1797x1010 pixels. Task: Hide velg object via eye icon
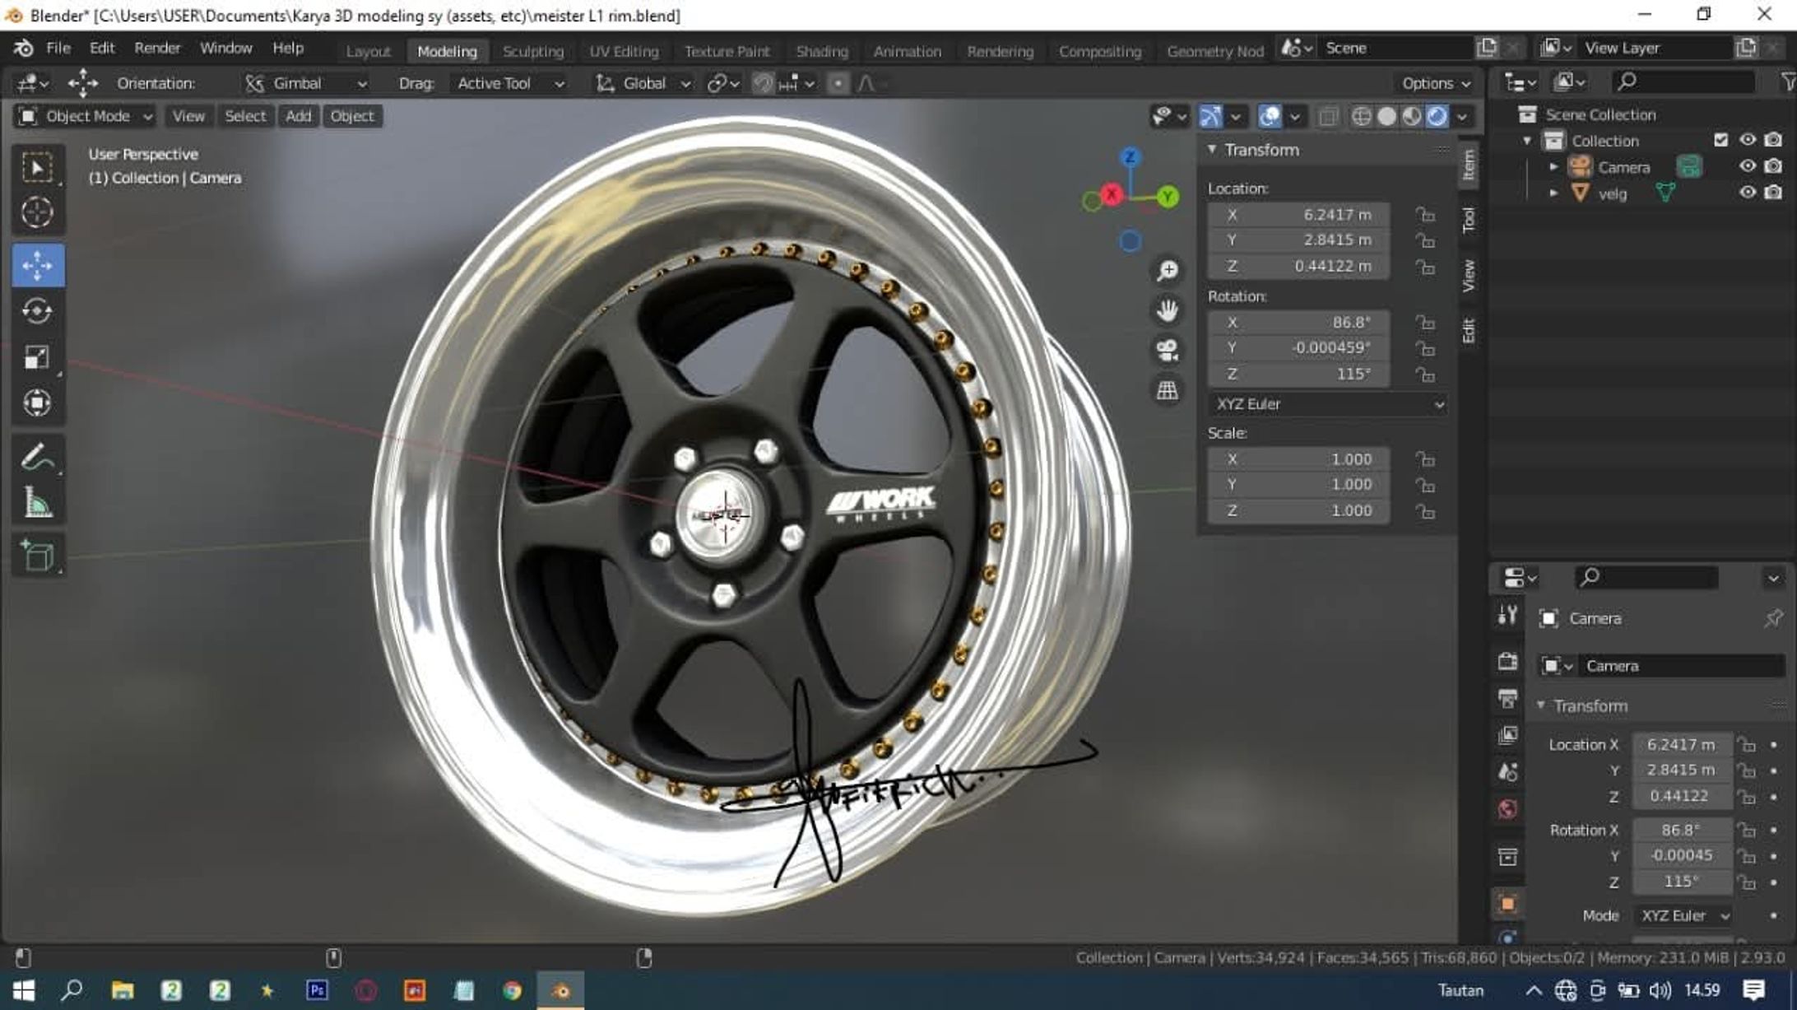tap(1747, 193)
